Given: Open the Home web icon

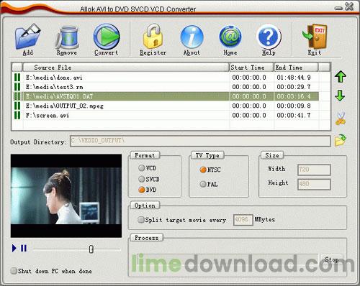Looking at the screenshot, I should click(230, 37).
